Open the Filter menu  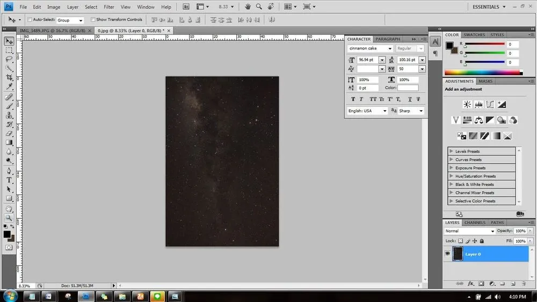point(109,7)
